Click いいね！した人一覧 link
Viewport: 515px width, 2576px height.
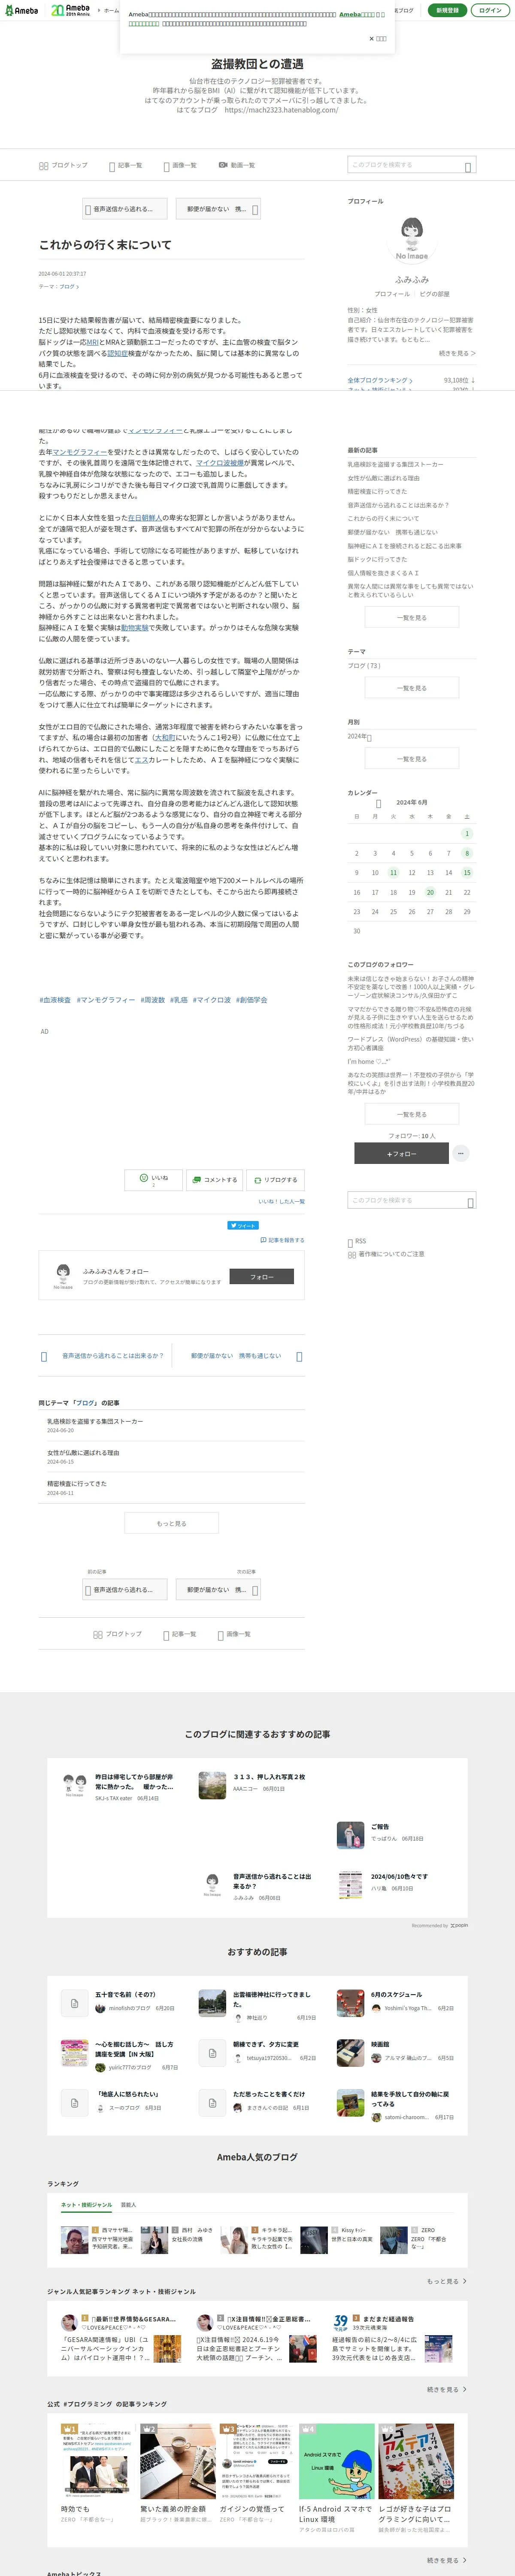coord(281,1201)
